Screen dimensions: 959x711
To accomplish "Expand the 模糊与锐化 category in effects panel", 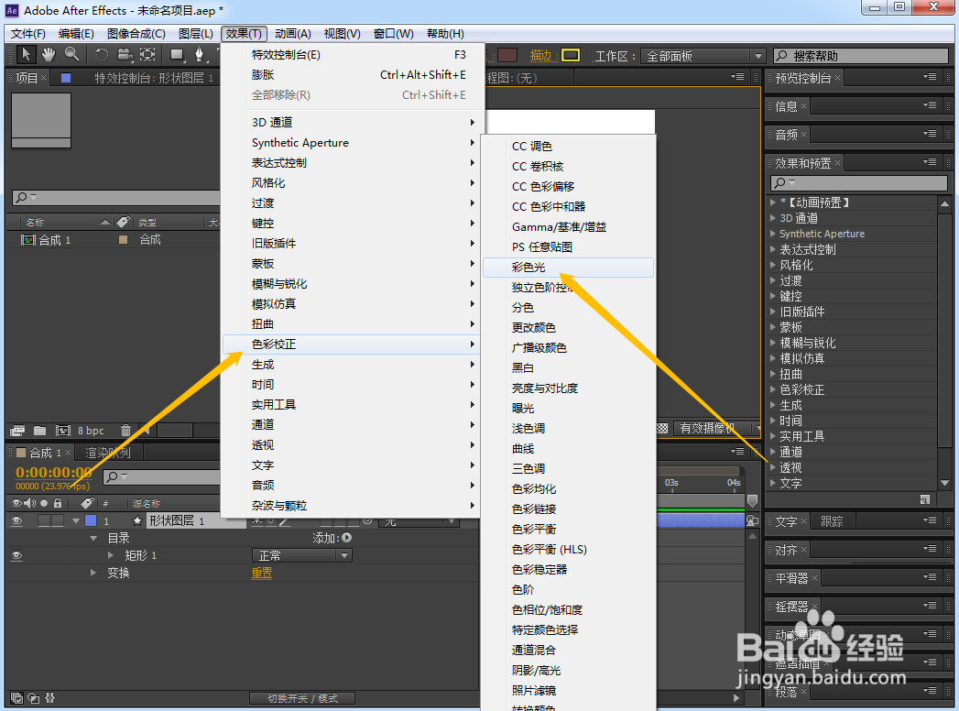I will (x=773, y=343).
